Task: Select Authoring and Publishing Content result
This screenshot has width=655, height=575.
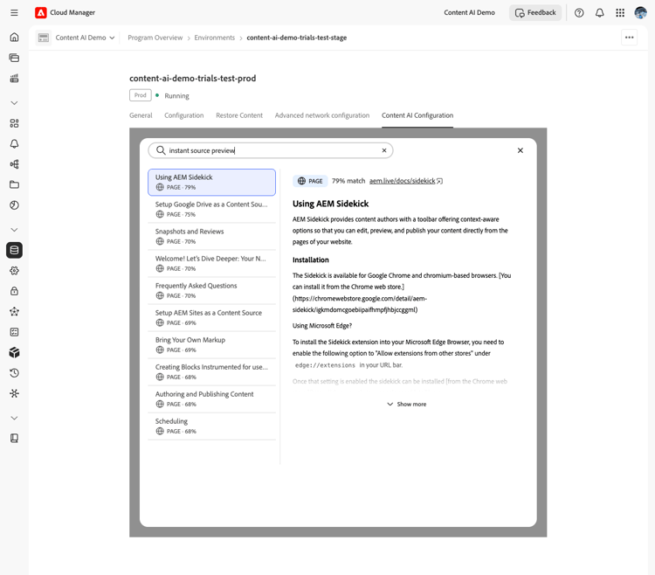Action: (212, 399)
